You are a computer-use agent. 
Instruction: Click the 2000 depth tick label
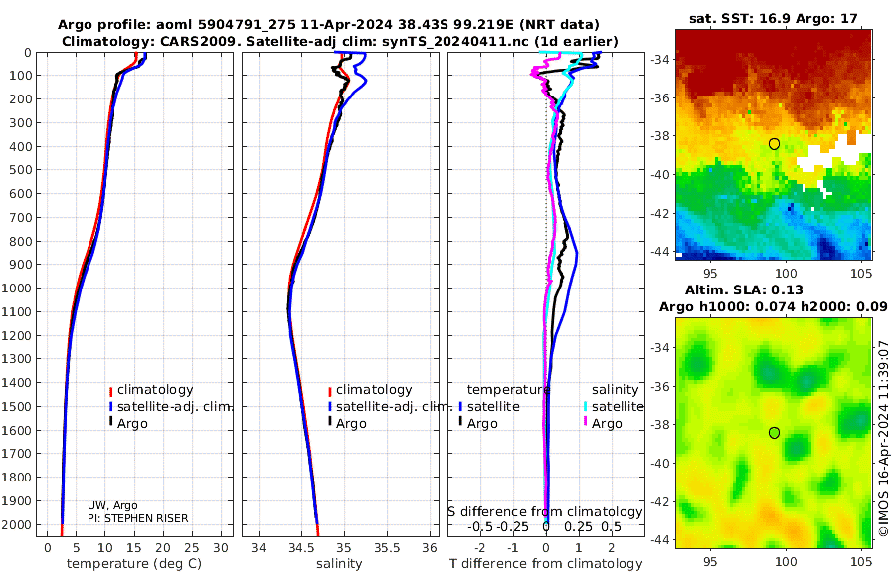pos(17,524)
